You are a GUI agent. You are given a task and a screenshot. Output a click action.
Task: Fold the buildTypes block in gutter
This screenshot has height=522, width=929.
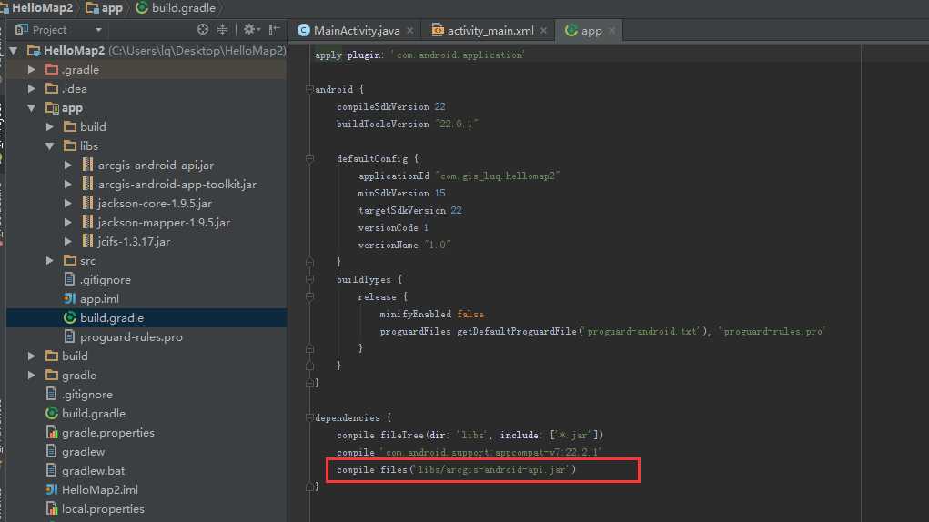309,279
